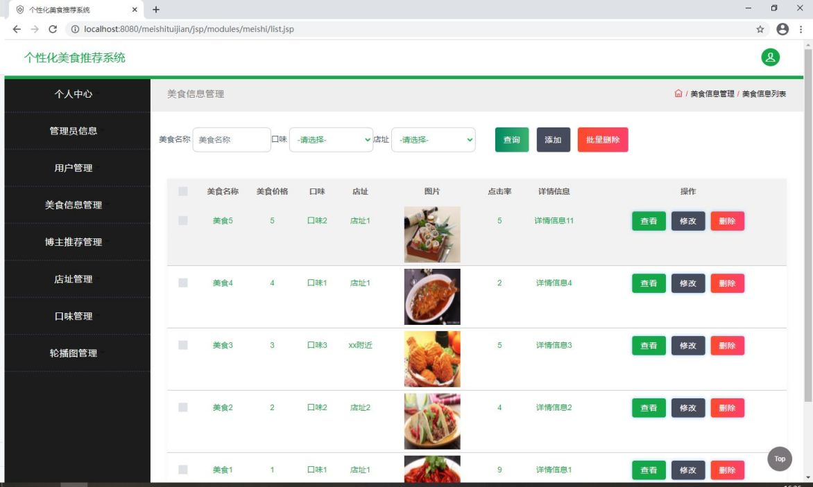Open 美食信息管理 in the sidebar

pyautogui.click(x=74, y=205)
